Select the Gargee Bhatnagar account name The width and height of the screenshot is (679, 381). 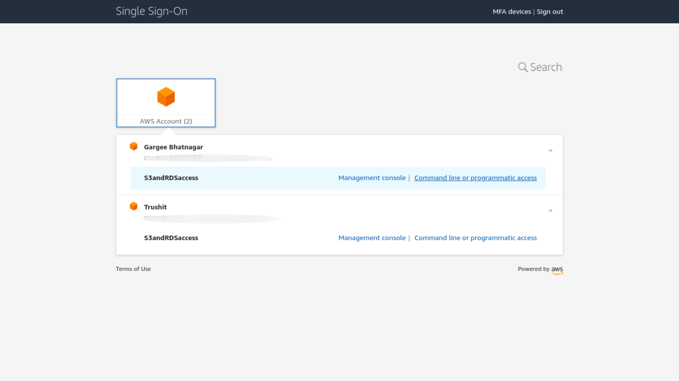click(x=174, y=147)
